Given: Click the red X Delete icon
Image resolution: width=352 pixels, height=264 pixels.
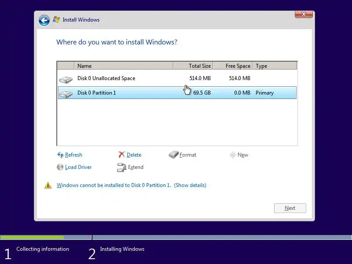Looking at the screenshot, I should point(121,154).
